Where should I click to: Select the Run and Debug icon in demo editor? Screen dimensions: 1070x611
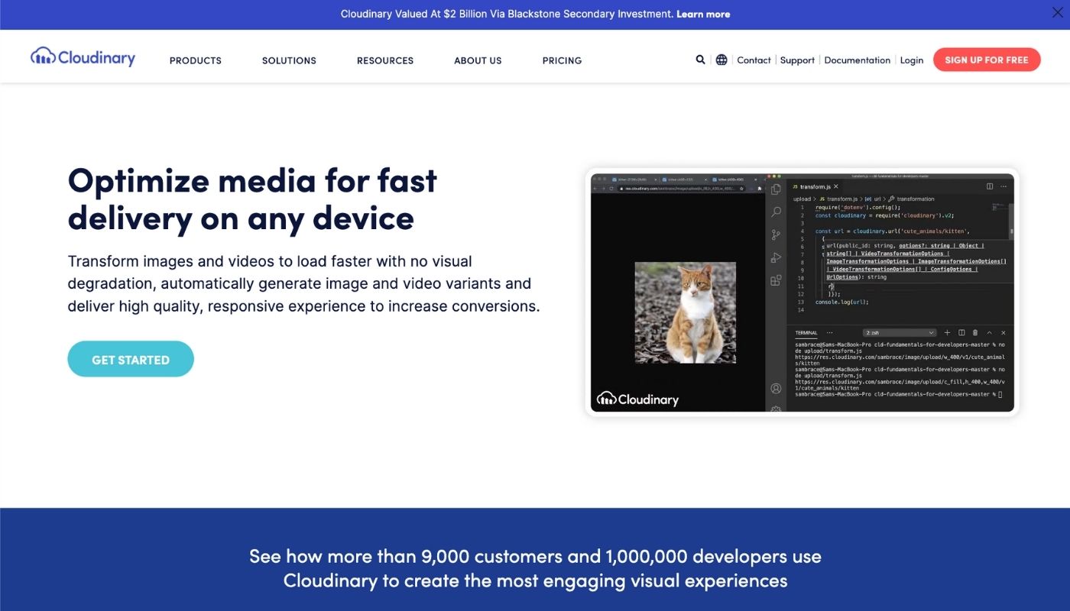776,258
